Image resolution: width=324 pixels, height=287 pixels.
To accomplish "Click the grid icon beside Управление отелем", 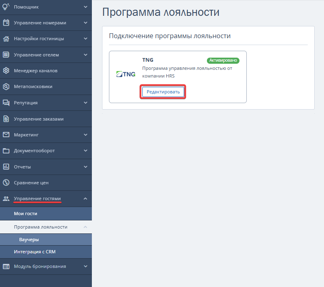I will 6,55.
